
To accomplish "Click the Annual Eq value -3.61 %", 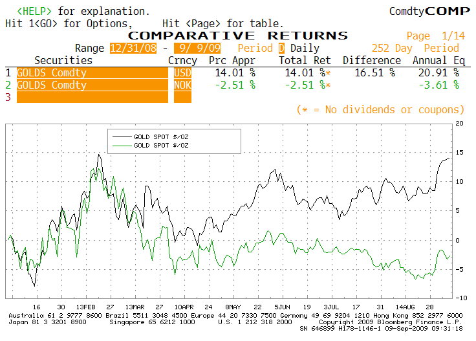I will click(x=439, y=85).
